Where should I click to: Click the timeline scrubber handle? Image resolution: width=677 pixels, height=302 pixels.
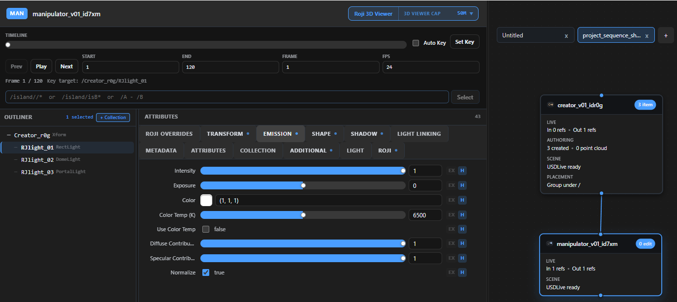(8, 45)
